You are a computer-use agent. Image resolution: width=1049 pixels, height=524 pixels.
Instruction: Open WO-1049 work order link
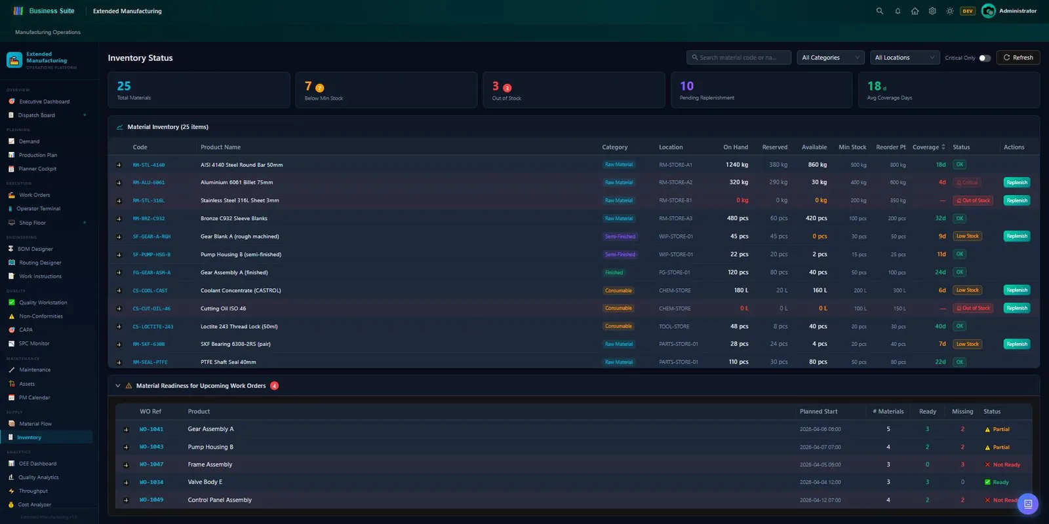(151, 500)
